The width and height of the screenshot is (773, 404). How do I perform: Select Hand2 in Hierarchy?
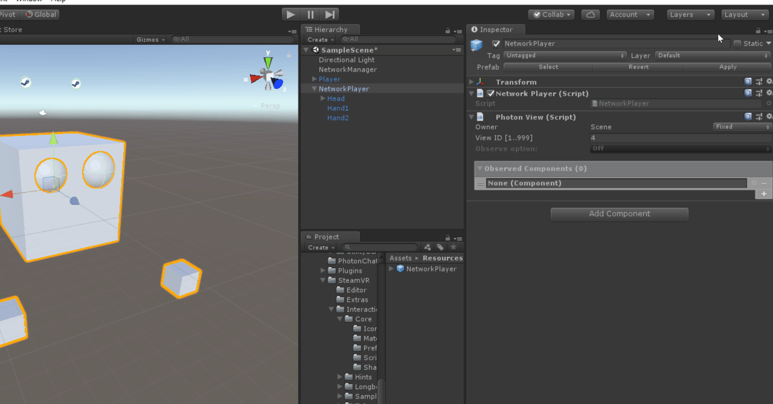pos(338,118)
